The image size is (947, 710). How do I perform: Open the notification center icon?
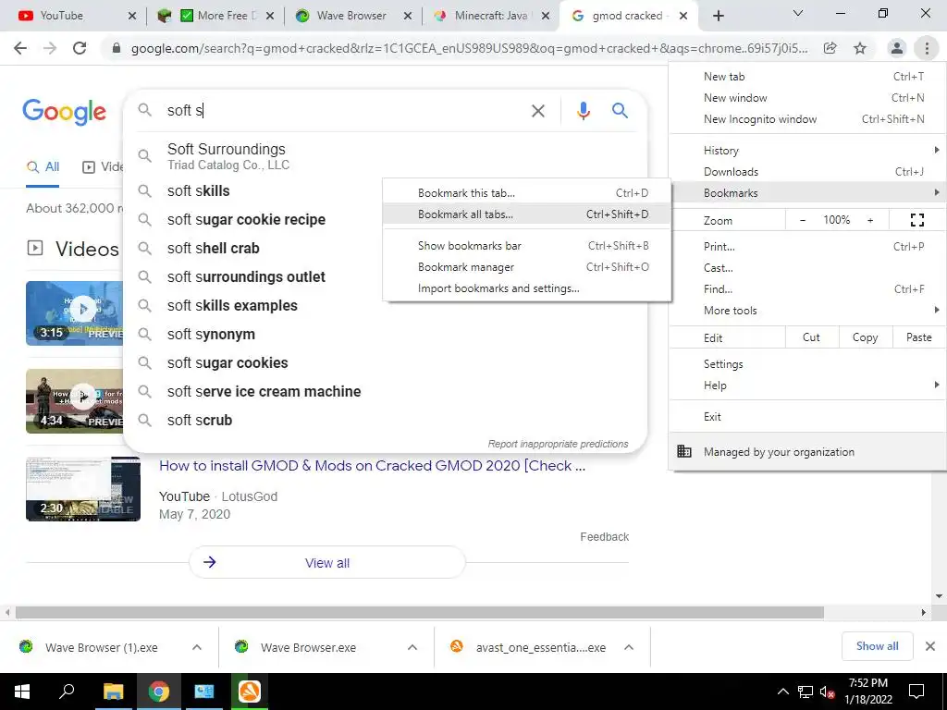click(x=916, y=692)
